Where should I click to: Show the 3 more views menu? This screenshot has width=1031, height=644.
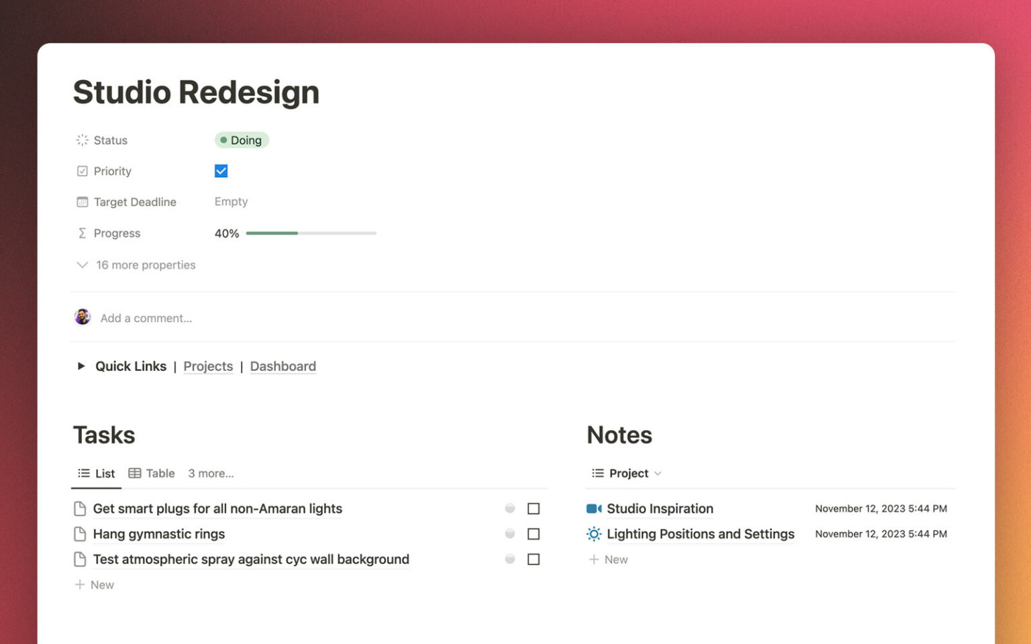pos(211,473)
